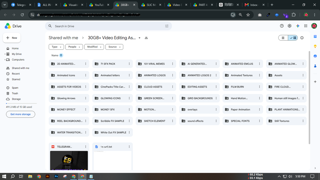The width and height of the screenshot is (320, 180).
Task: Open Modified filter dropdown
Action: tap(94, 47)
